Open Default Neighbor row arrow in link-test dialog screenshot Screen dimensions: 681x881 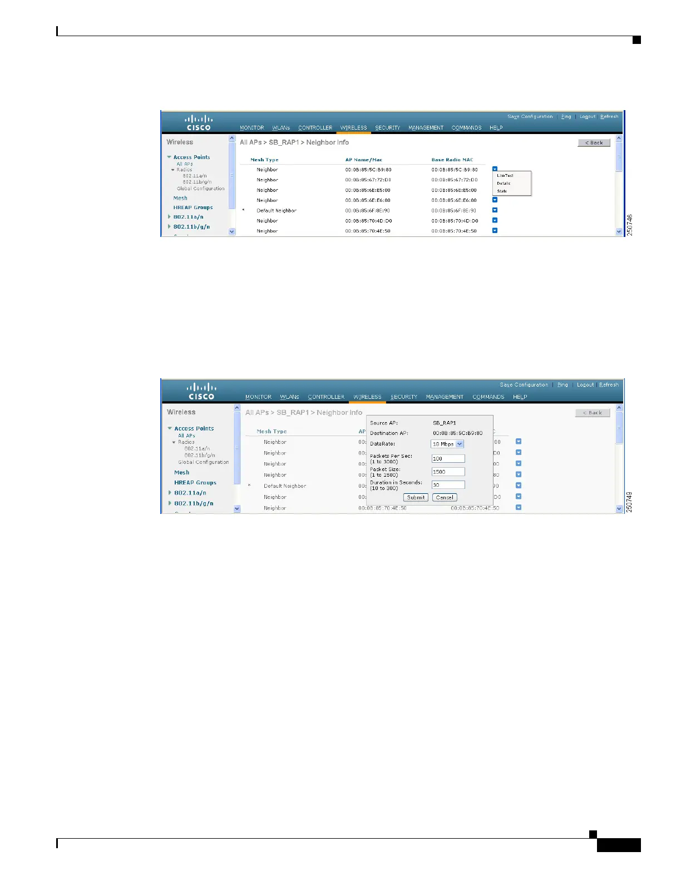(x=519, y=486)
